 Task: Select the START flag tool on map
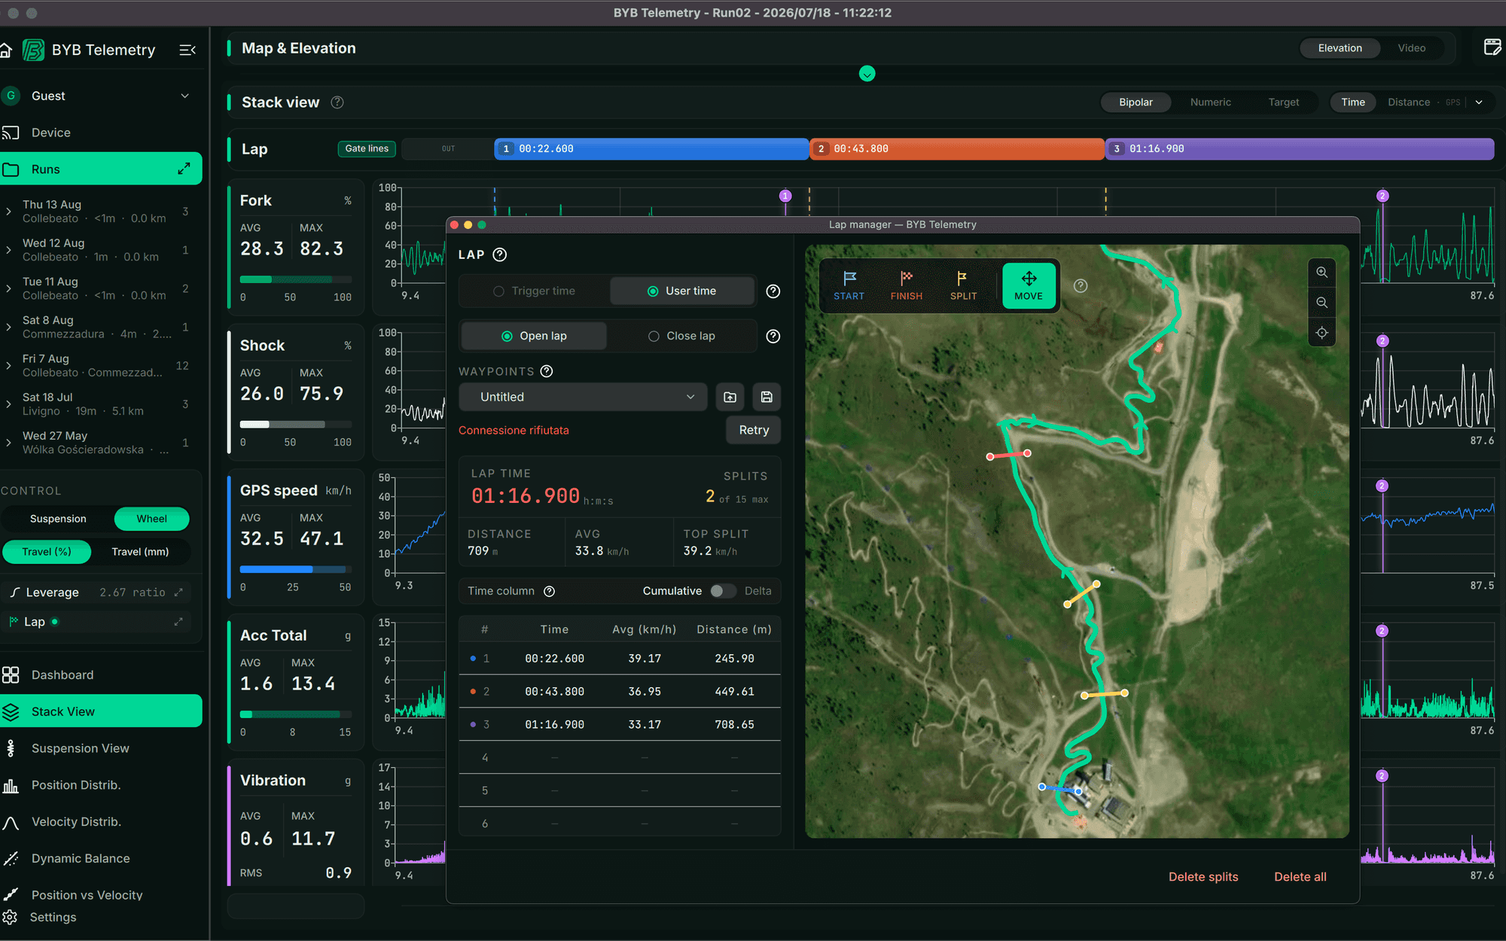point(849,285)
